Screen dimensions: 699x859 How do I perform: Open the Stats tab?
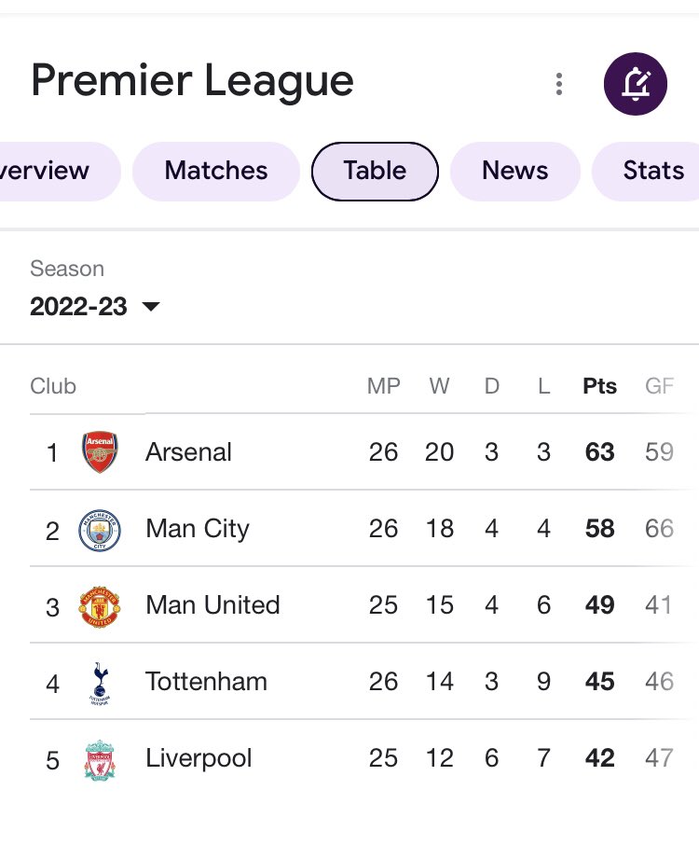pyautogui.click(x=646, y=171)
